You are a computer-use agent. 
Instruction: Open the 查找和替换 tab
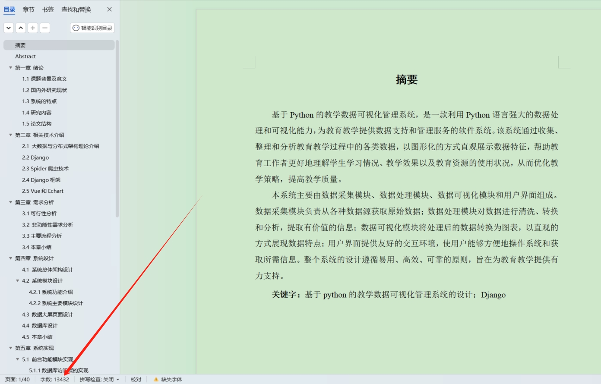[x=76, y=9]
